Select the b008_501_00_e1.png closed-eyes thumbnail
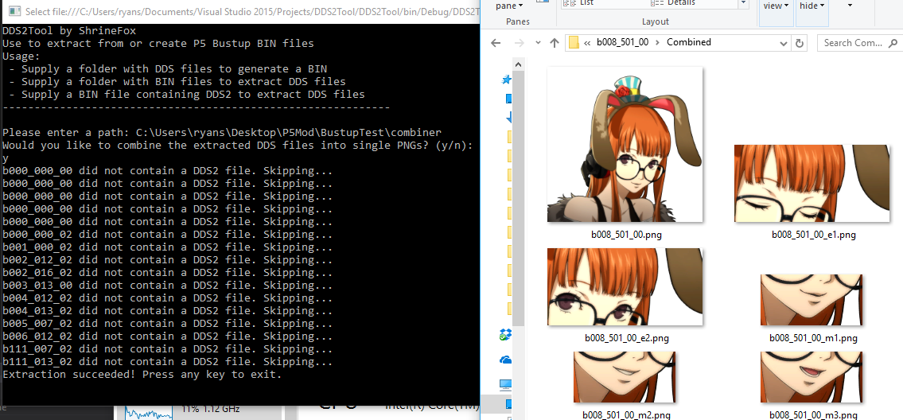The width and height of the screenshot is (903, 420). (x=812, y=183)
